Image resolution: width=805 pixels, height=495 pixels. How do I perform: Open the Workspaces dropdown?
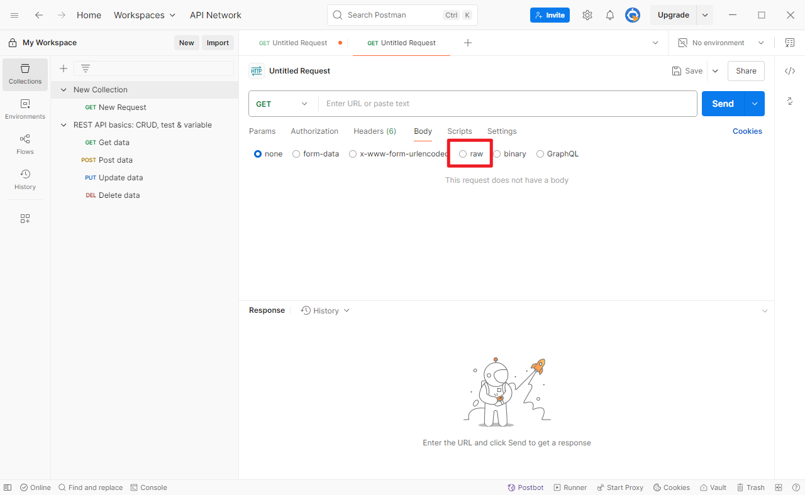[145, 15]
